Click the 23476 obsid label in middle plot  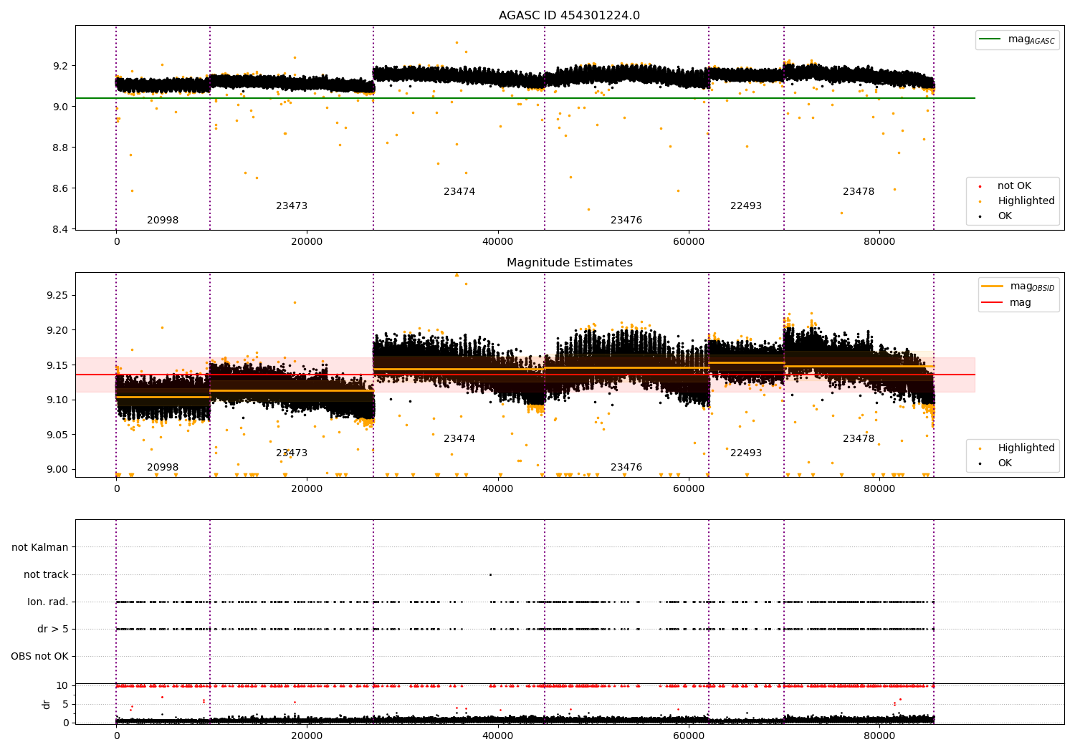(x=626, y=468)
